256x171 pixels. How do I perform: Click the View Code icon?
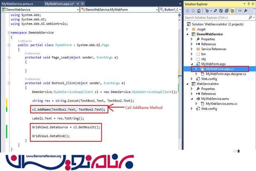(x=239, y=11)
